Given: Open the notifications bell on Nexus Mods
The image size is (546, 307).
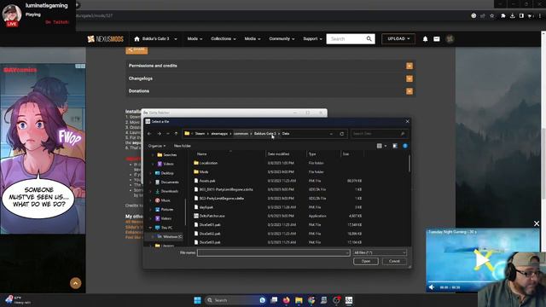Looking at the screenshot, I should click(425, 39).
